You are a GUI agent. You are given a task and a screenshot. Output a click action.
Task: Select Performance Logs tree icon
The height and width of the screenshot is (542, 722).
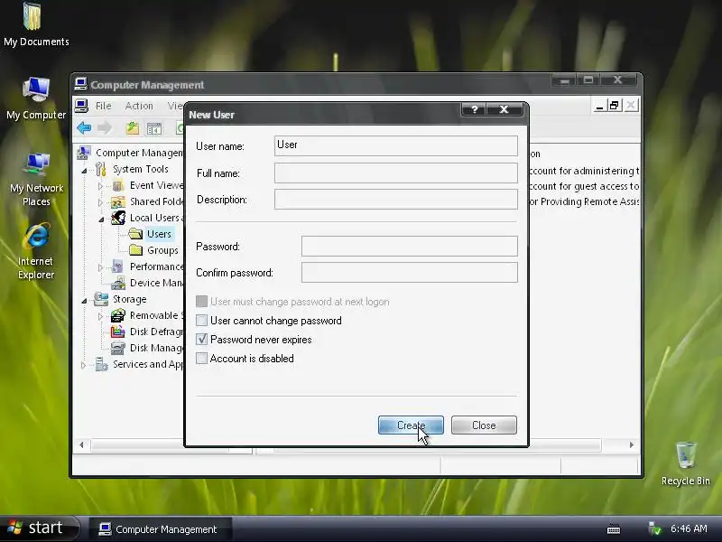point(118,266)
